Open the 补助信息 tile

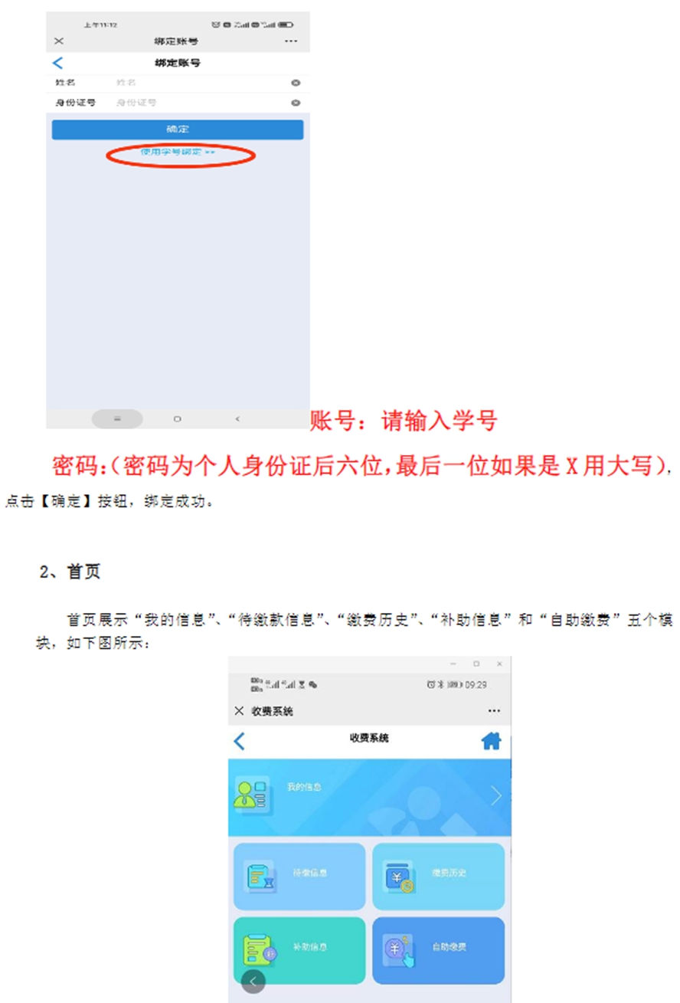pyautogui.click(x=299, y=950)
